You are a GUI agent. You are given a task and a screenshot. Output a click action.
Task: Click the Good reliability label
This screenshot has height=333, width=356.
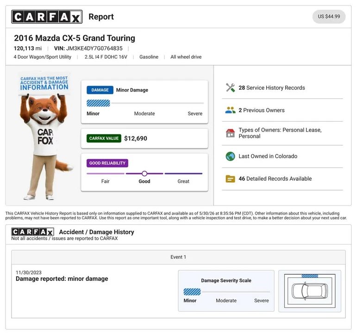click(144, 181)
